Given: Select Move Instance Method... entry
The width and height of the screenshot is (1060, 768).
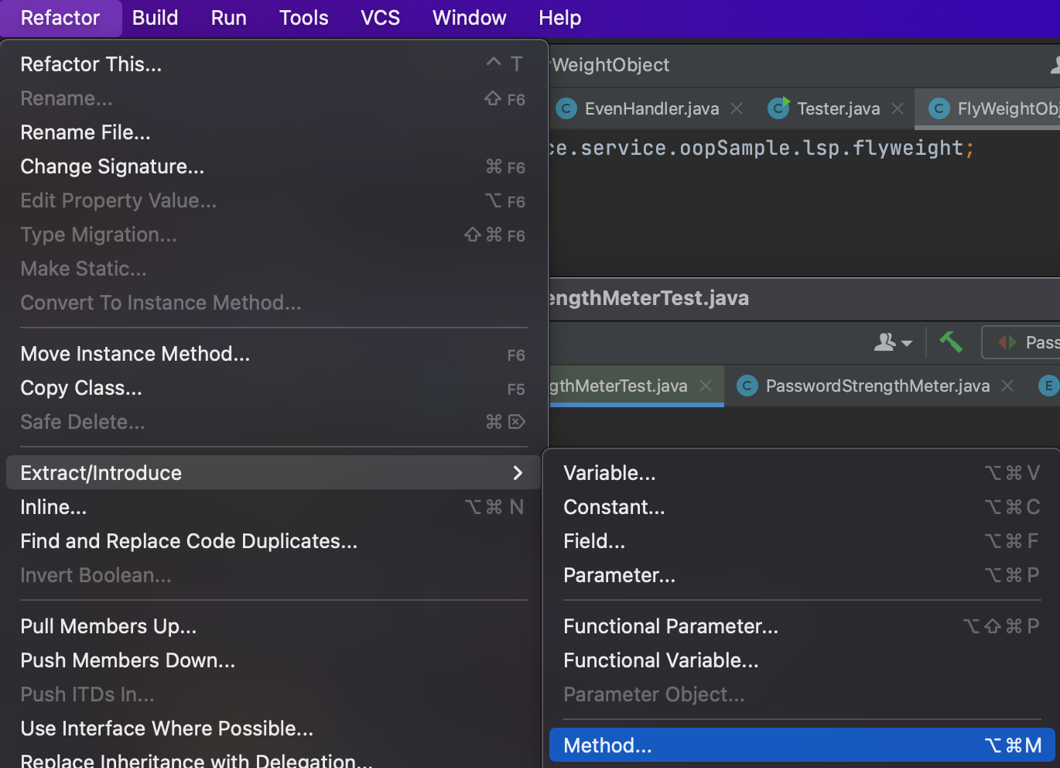Looking at the screenshot, I should [273, 354].
